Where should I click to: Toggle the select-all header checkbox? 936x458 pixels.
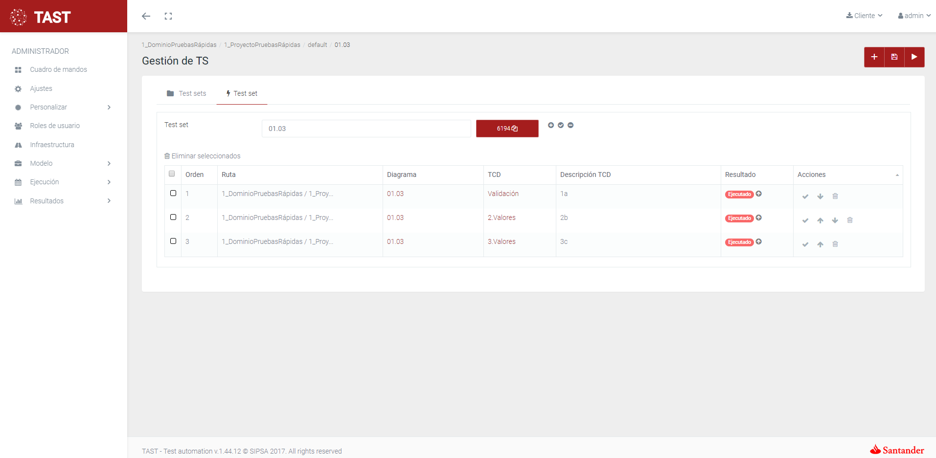[172, 174]
